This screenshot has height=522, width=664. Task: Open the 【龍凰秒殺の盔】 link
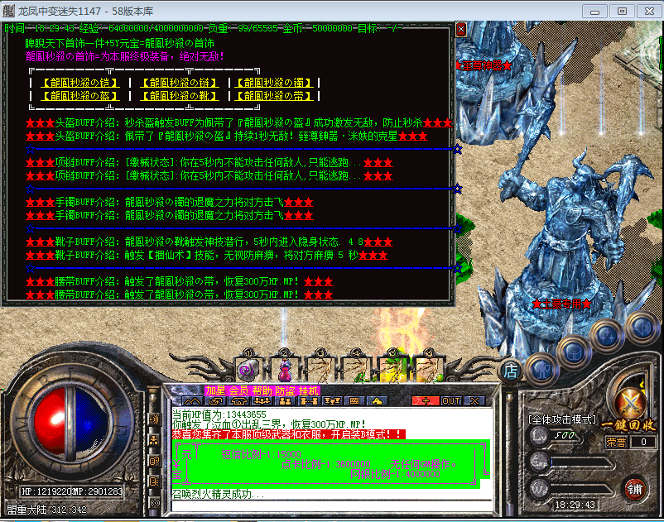80,96
